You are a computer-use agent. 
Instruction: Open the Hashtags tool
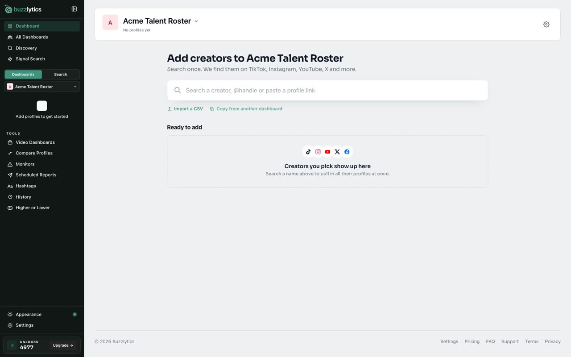pyautogui.click(x=42, y=186)
